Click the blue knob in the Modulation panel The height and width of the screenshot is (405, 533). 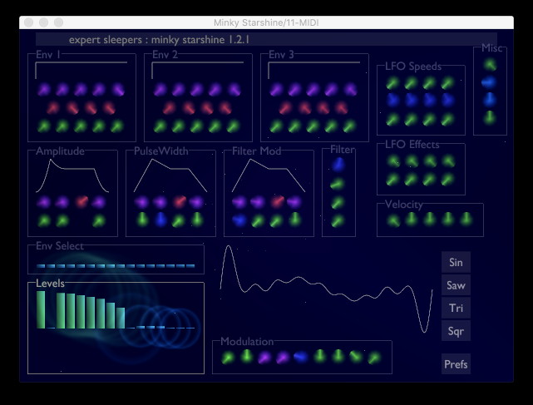point(301,357)
